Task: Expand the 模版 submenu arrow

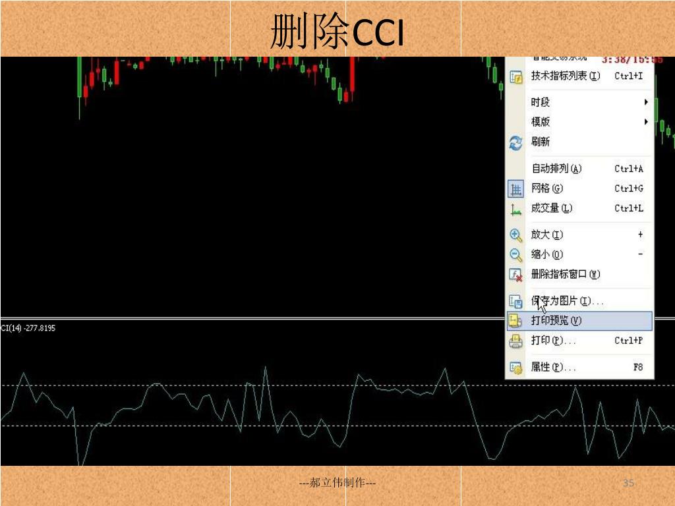Action: [x=646, y=122]
